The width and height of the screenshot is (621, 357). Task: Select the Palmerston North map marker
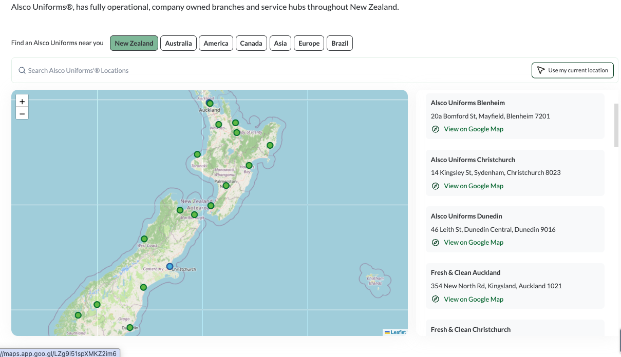tap(225, 185)
